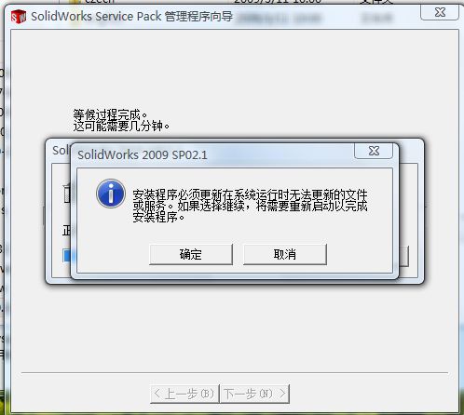The width and height of the screenshot is (464, 415).
Task: Click the 等候过程完成 status text
Action: pos(110,114)
